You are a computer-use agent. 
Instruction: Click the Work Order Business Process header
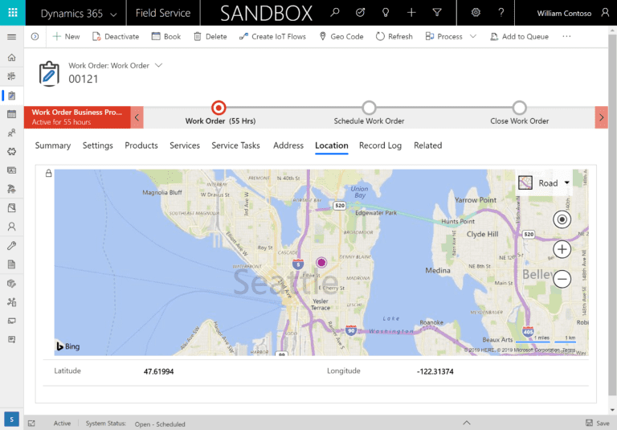77,117
